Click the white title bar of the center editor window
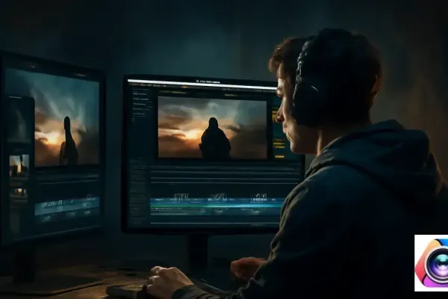This screenshot has height=299, width=448. 202,83
